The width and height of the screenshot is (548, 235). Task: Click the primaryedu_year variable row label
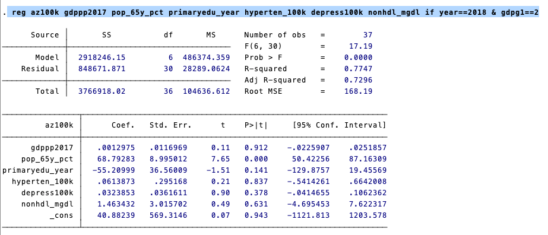point(38,170)
